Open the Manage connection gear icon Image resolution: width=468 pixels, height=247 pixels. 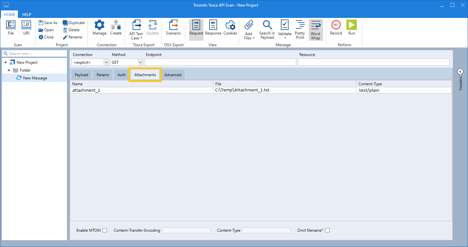click(x=99, y=25)
